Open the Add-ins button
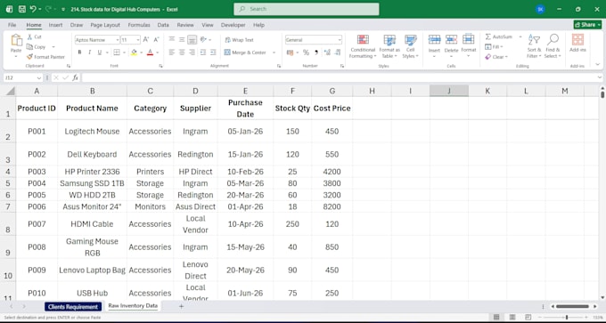Screen dimensions: 606x323 (577, 44)
